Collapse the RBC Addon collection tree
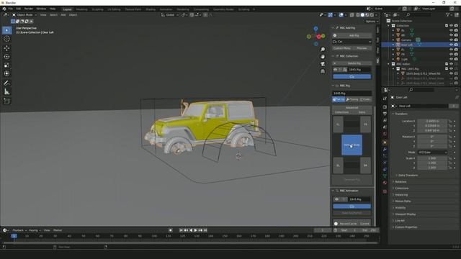Viewport: 461px width, 259px height. point(389,64)
